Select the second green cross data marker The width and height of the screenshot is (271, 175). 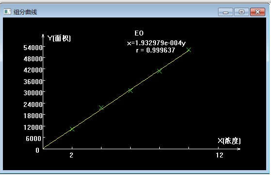(x=102, y=108)
